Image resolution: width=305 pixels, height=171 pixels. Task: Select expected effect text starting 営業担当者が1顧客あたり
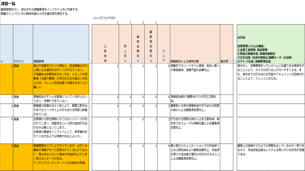tap(195, 99)
